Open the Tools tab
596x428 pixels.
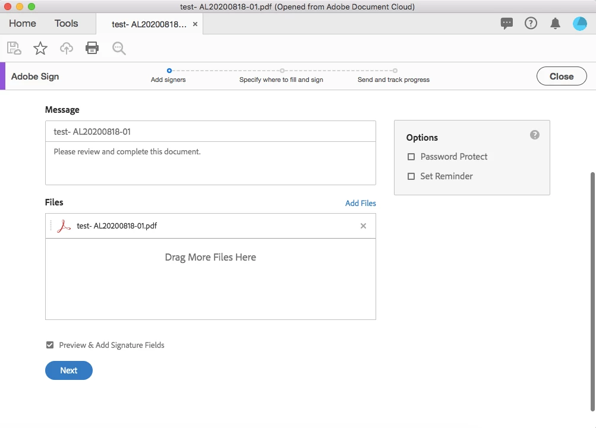66,24
